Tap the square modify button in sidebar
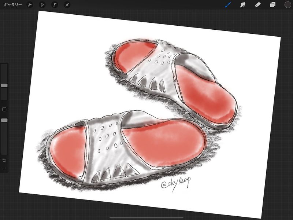 click(4, 109)
